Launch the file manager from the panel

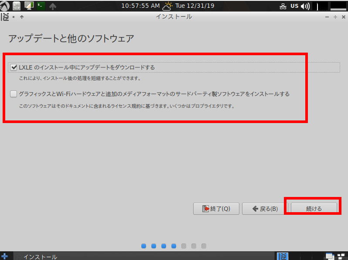17,6
